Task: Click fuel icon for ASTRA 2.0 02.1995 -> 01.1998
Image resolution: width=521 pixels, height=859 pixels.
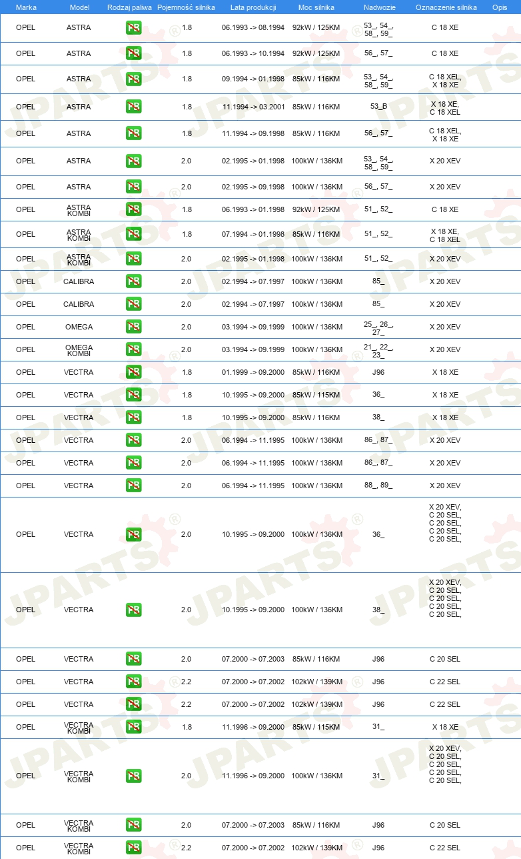Action: [134, 161]
